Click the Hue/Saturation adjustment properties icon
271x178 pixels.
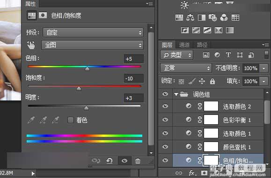(32, 15)
